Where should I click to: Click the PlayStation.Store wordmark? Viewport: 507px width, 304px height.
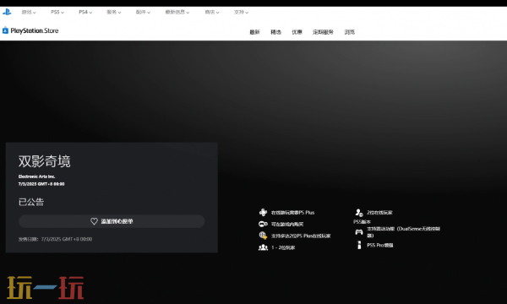35,30
